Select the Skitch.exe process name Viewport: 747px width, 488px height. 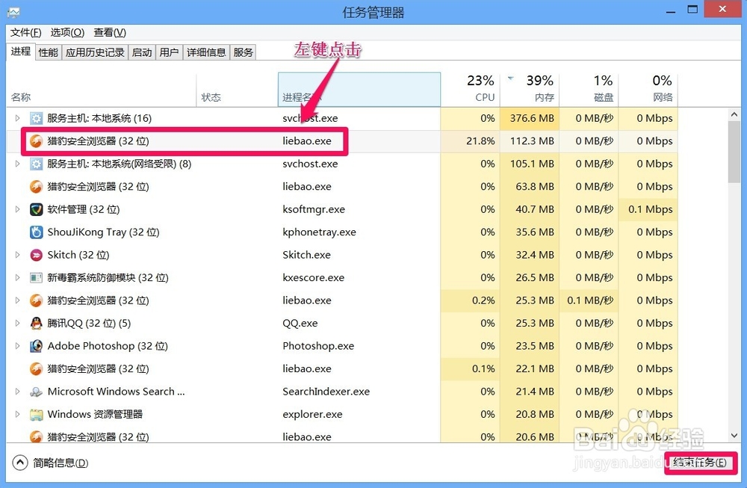click(x=306, y=255)
